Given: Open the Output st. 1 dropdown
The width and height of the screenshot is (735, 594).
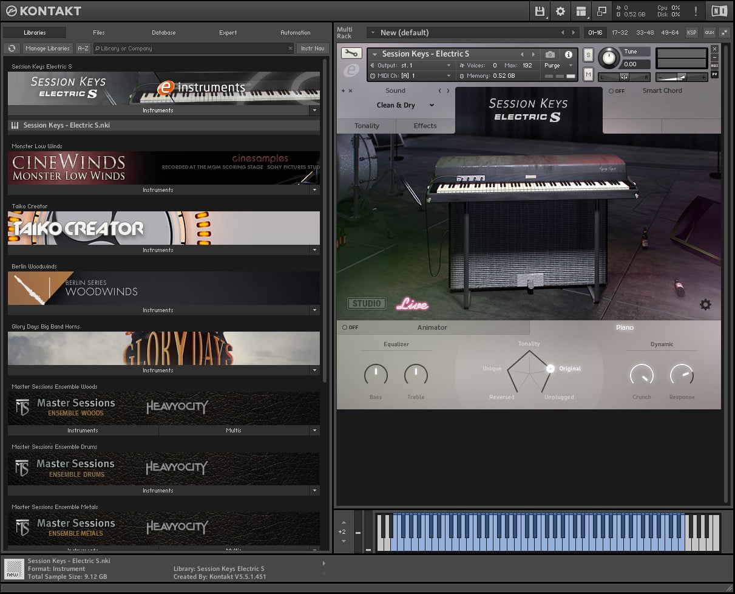Looking at the screenshot, I should pos(411,66).
